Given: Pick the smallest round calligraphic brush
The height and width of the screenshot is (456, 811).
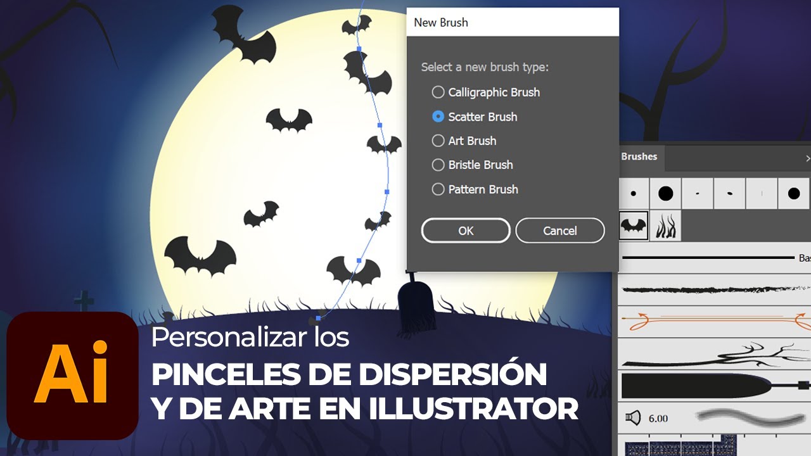Looking at the screenshot, I should click(634, 194).
